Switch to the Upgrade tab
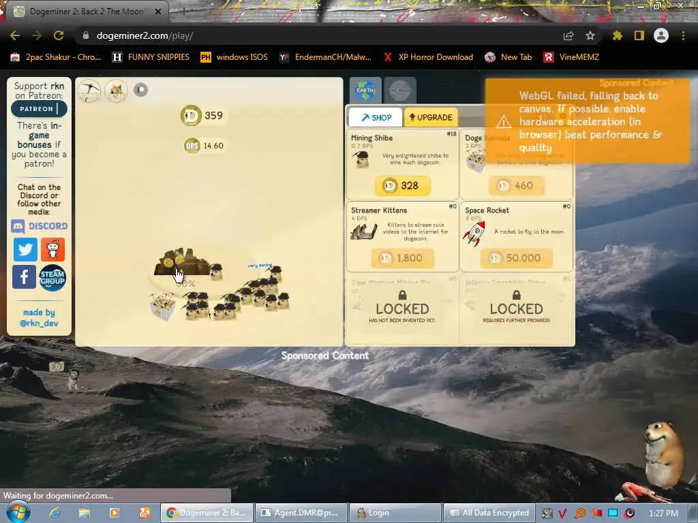Viewport: 698px width, 523px height. (431, 117)
